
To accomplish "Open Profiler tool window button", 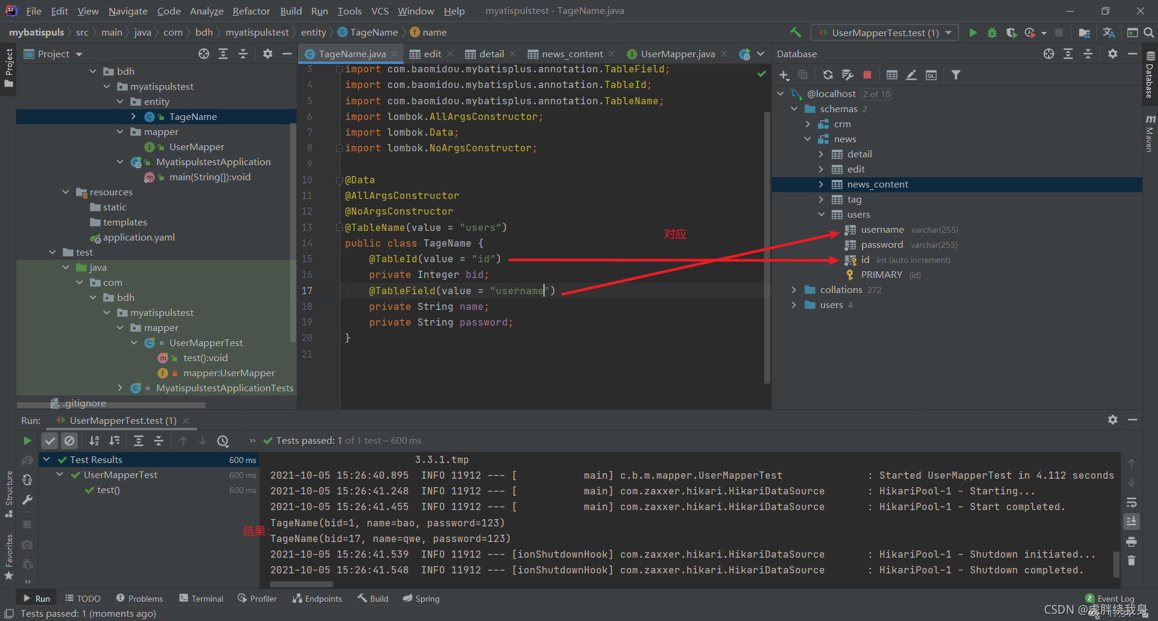I will click(x=258, y=598).
